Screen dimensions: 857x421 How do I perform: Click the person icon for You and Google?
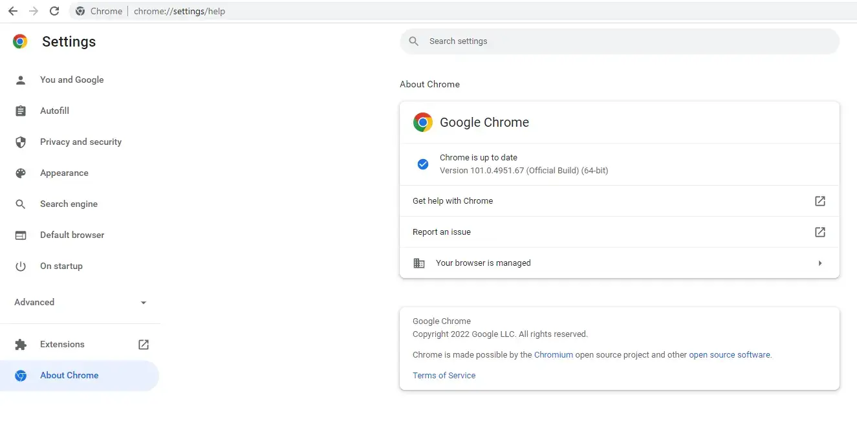click(21, 80)
